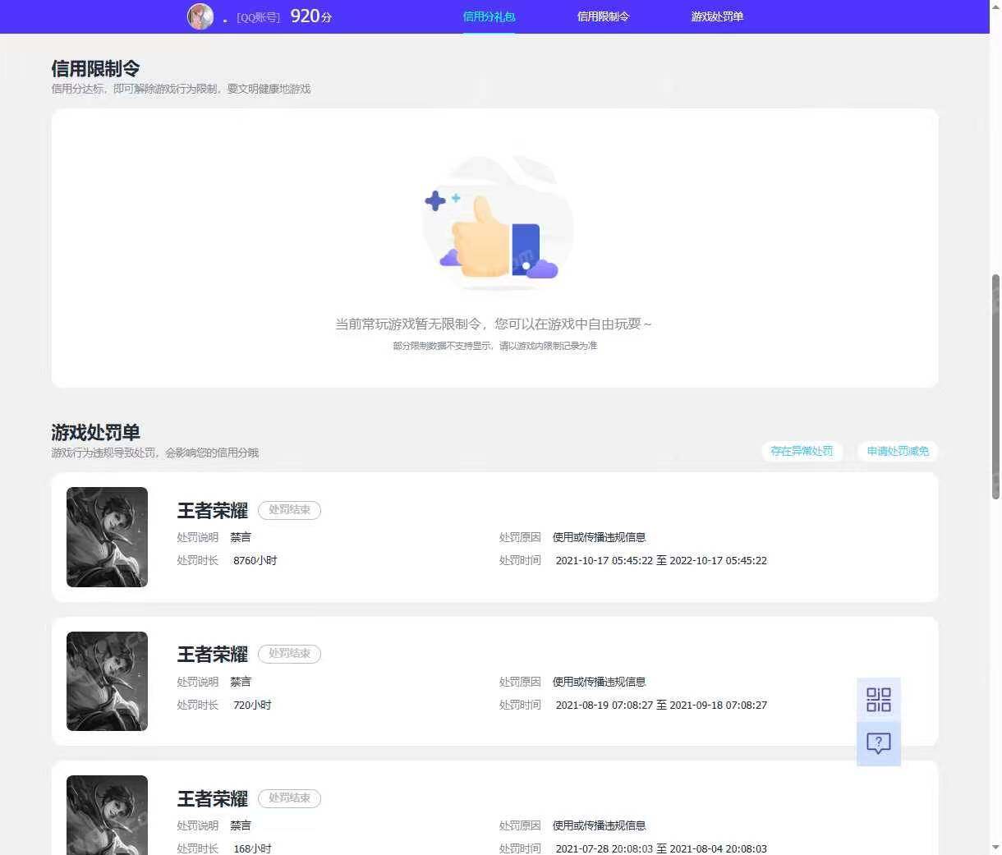Open the QR code floating icon
The width and height of the screenshot is (1002, 855).
(879, 700)
